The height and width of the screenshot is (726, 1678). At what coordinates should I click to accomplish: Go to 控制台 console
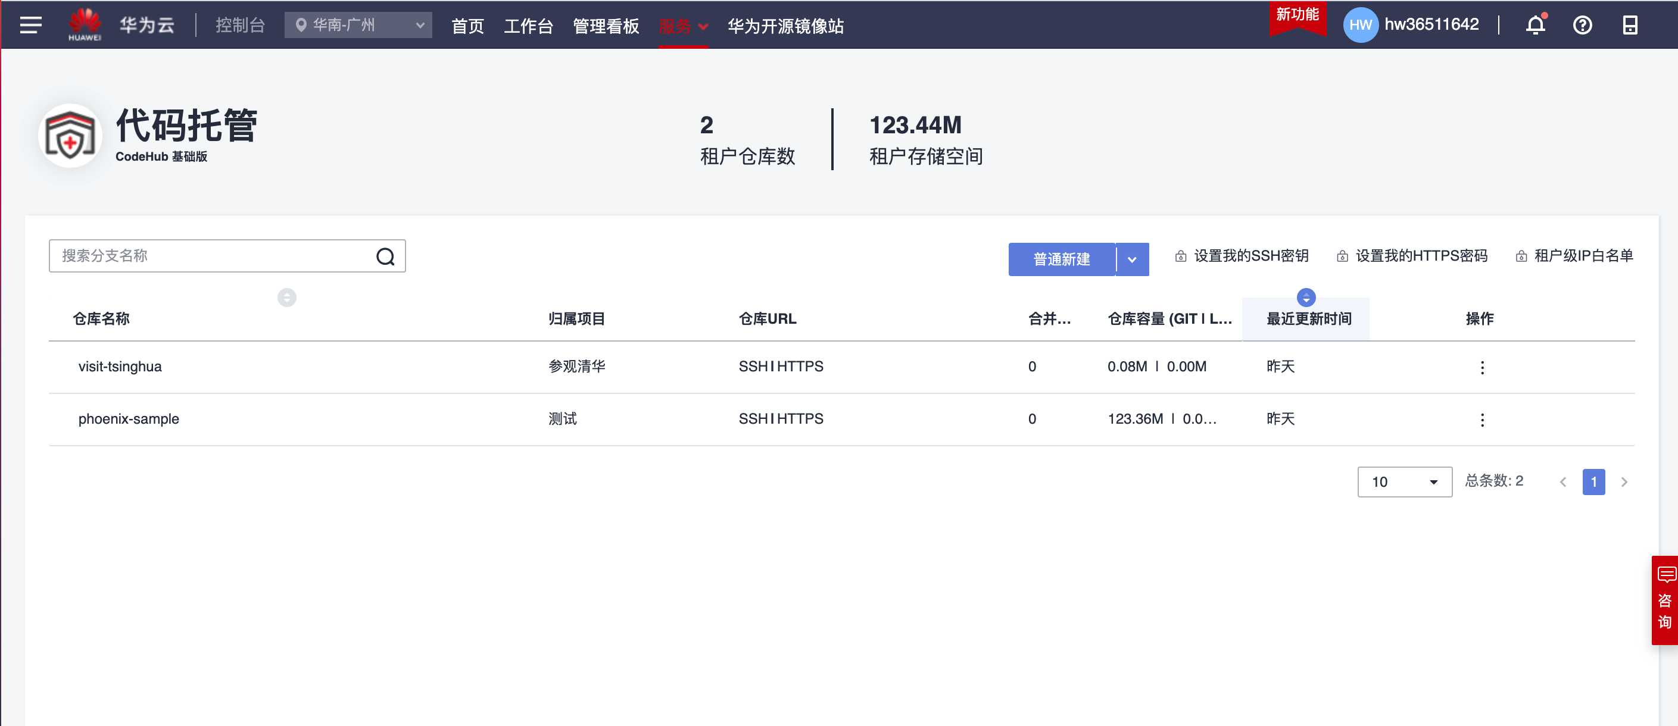point(241,25)
